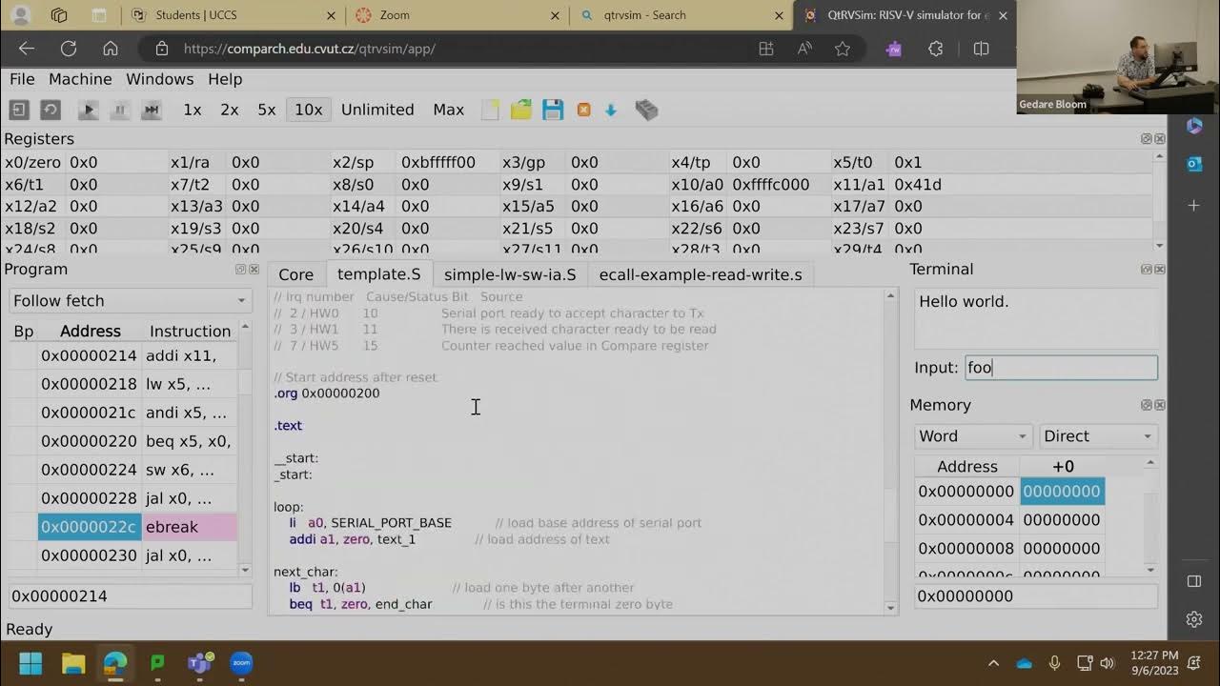The image size is (1220, 686).
Task: Open the Direct memory access dropdown
Action: tap(1098, 435)
